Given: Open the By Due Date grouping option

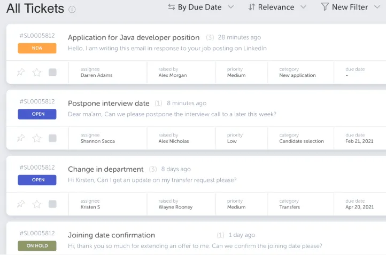Looking at the screenshot, I should [199, 7].
